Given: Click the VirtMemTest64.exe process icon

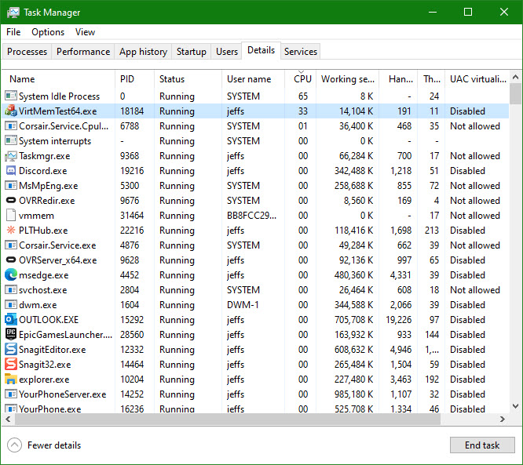Looking at the screenshot, I should 11,111.
